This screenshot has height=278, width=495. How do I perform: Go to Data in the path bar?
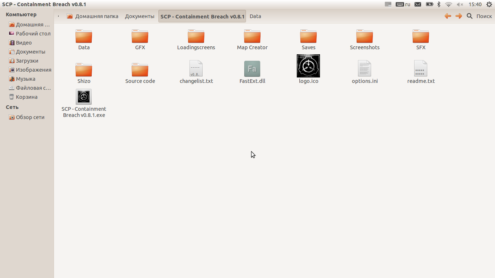point(255,16)
